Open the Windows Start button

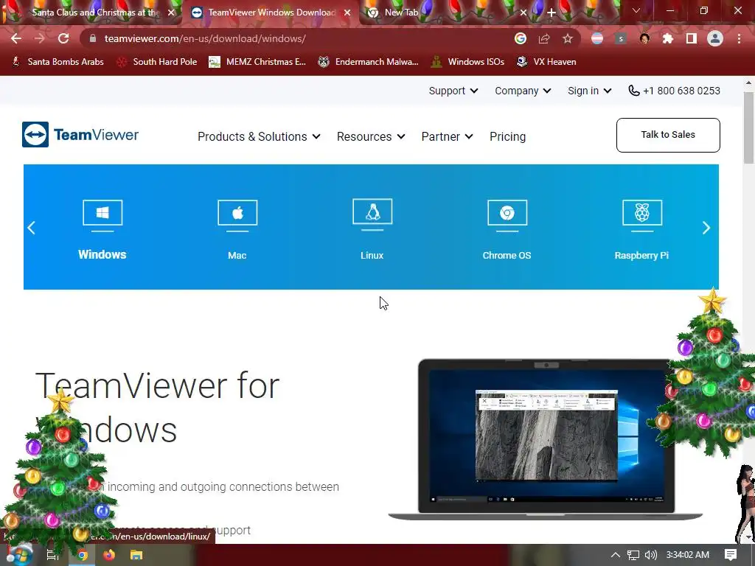19,555
